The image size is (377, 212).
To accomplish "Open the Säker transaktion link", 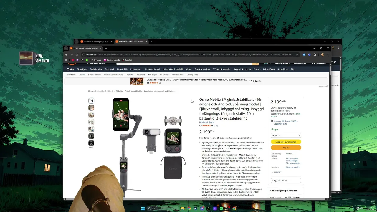I will (x=293, y=167).
